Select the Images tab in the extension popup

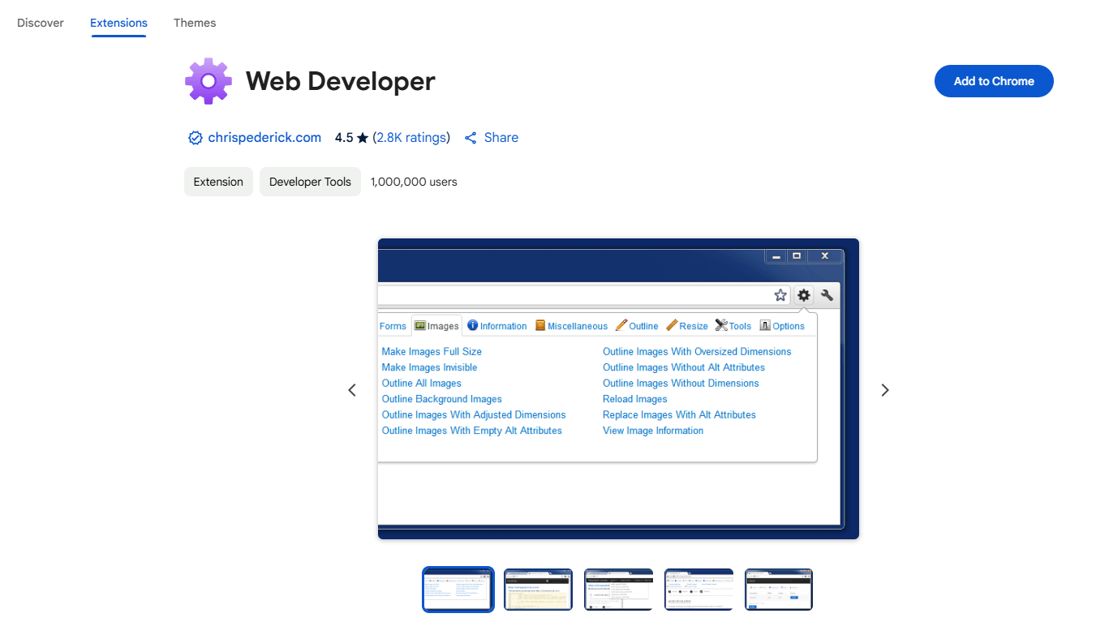pos(436,325)
